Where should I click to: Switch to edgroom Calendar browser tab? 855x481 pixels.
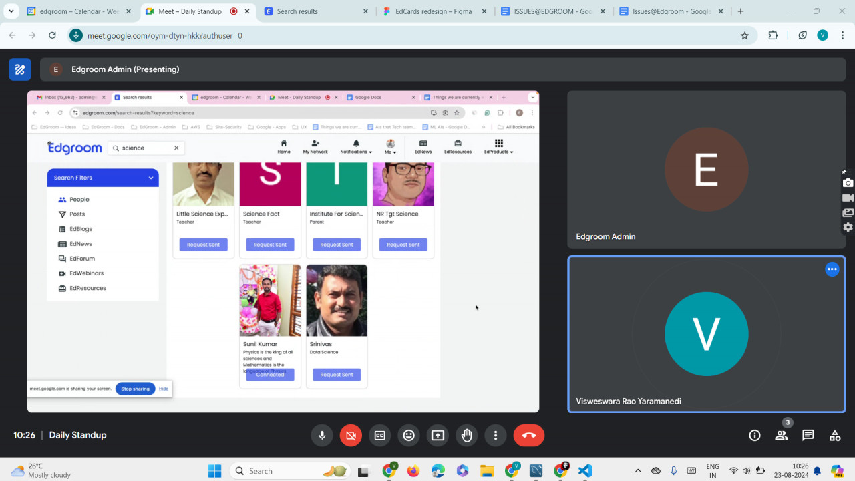[79, 11]
